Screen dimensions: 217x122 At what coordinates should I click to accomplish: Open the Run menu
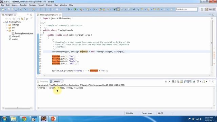coord(56,5)
